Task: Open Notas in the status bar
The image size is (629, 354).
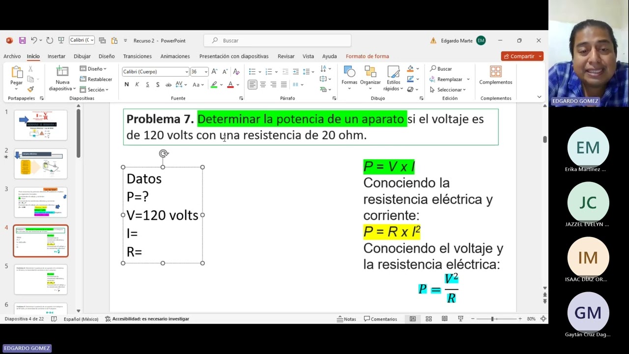Action: [346, 319]
